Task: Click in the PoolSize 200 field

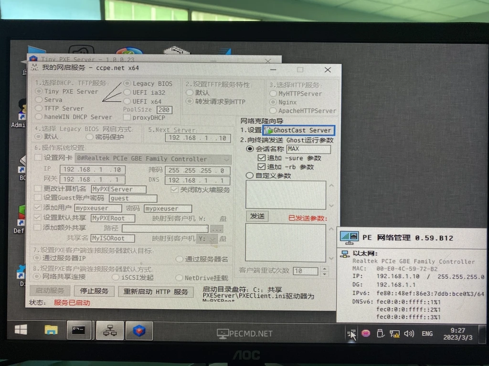Action: (x=164, y=110)
